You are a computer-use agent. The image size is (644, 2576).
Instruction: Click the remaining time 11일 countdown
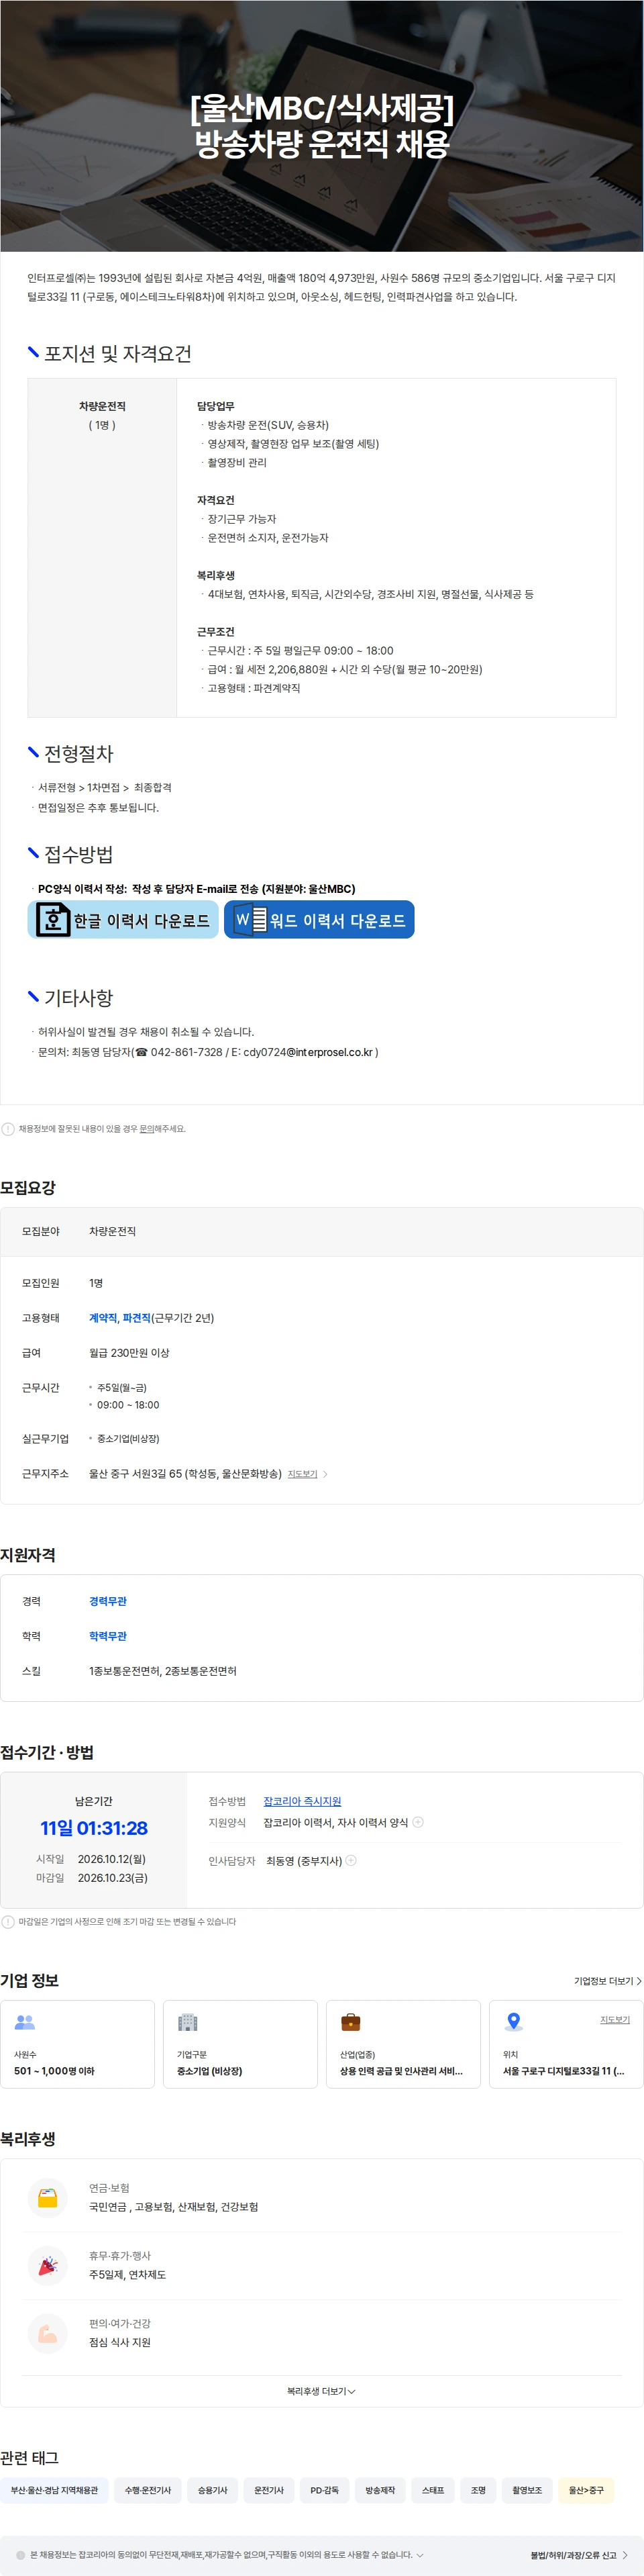(94, 1828)
